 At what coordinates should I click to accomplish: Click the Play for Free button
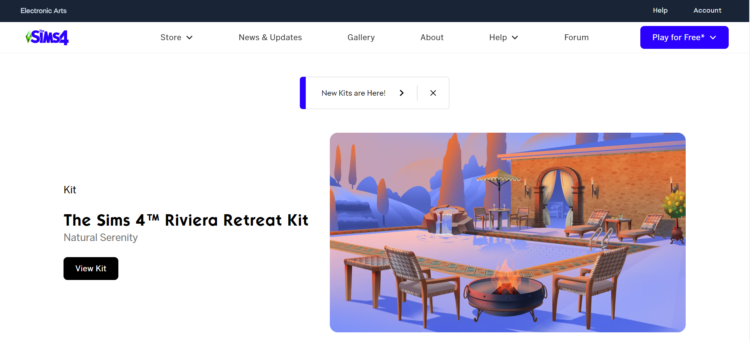click(x=684, y=37)
